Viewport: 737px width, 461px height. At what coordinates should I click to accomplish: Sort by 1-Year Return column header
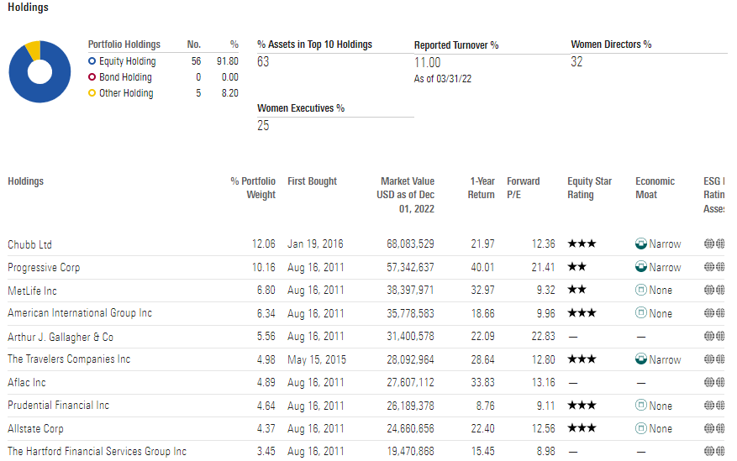coord(481,188)
